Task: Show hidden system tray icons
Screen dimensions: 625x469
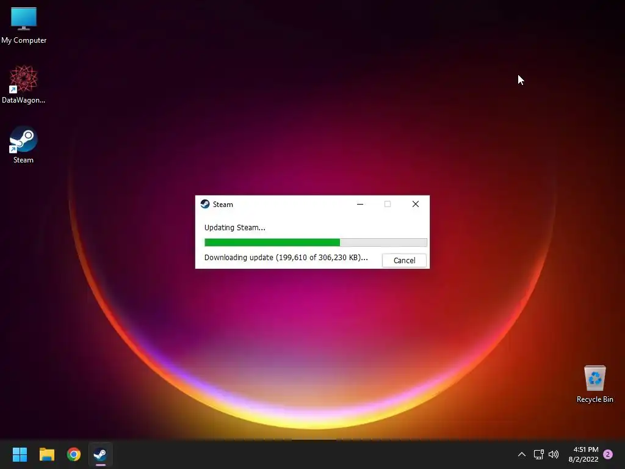Action: [522, 454]
